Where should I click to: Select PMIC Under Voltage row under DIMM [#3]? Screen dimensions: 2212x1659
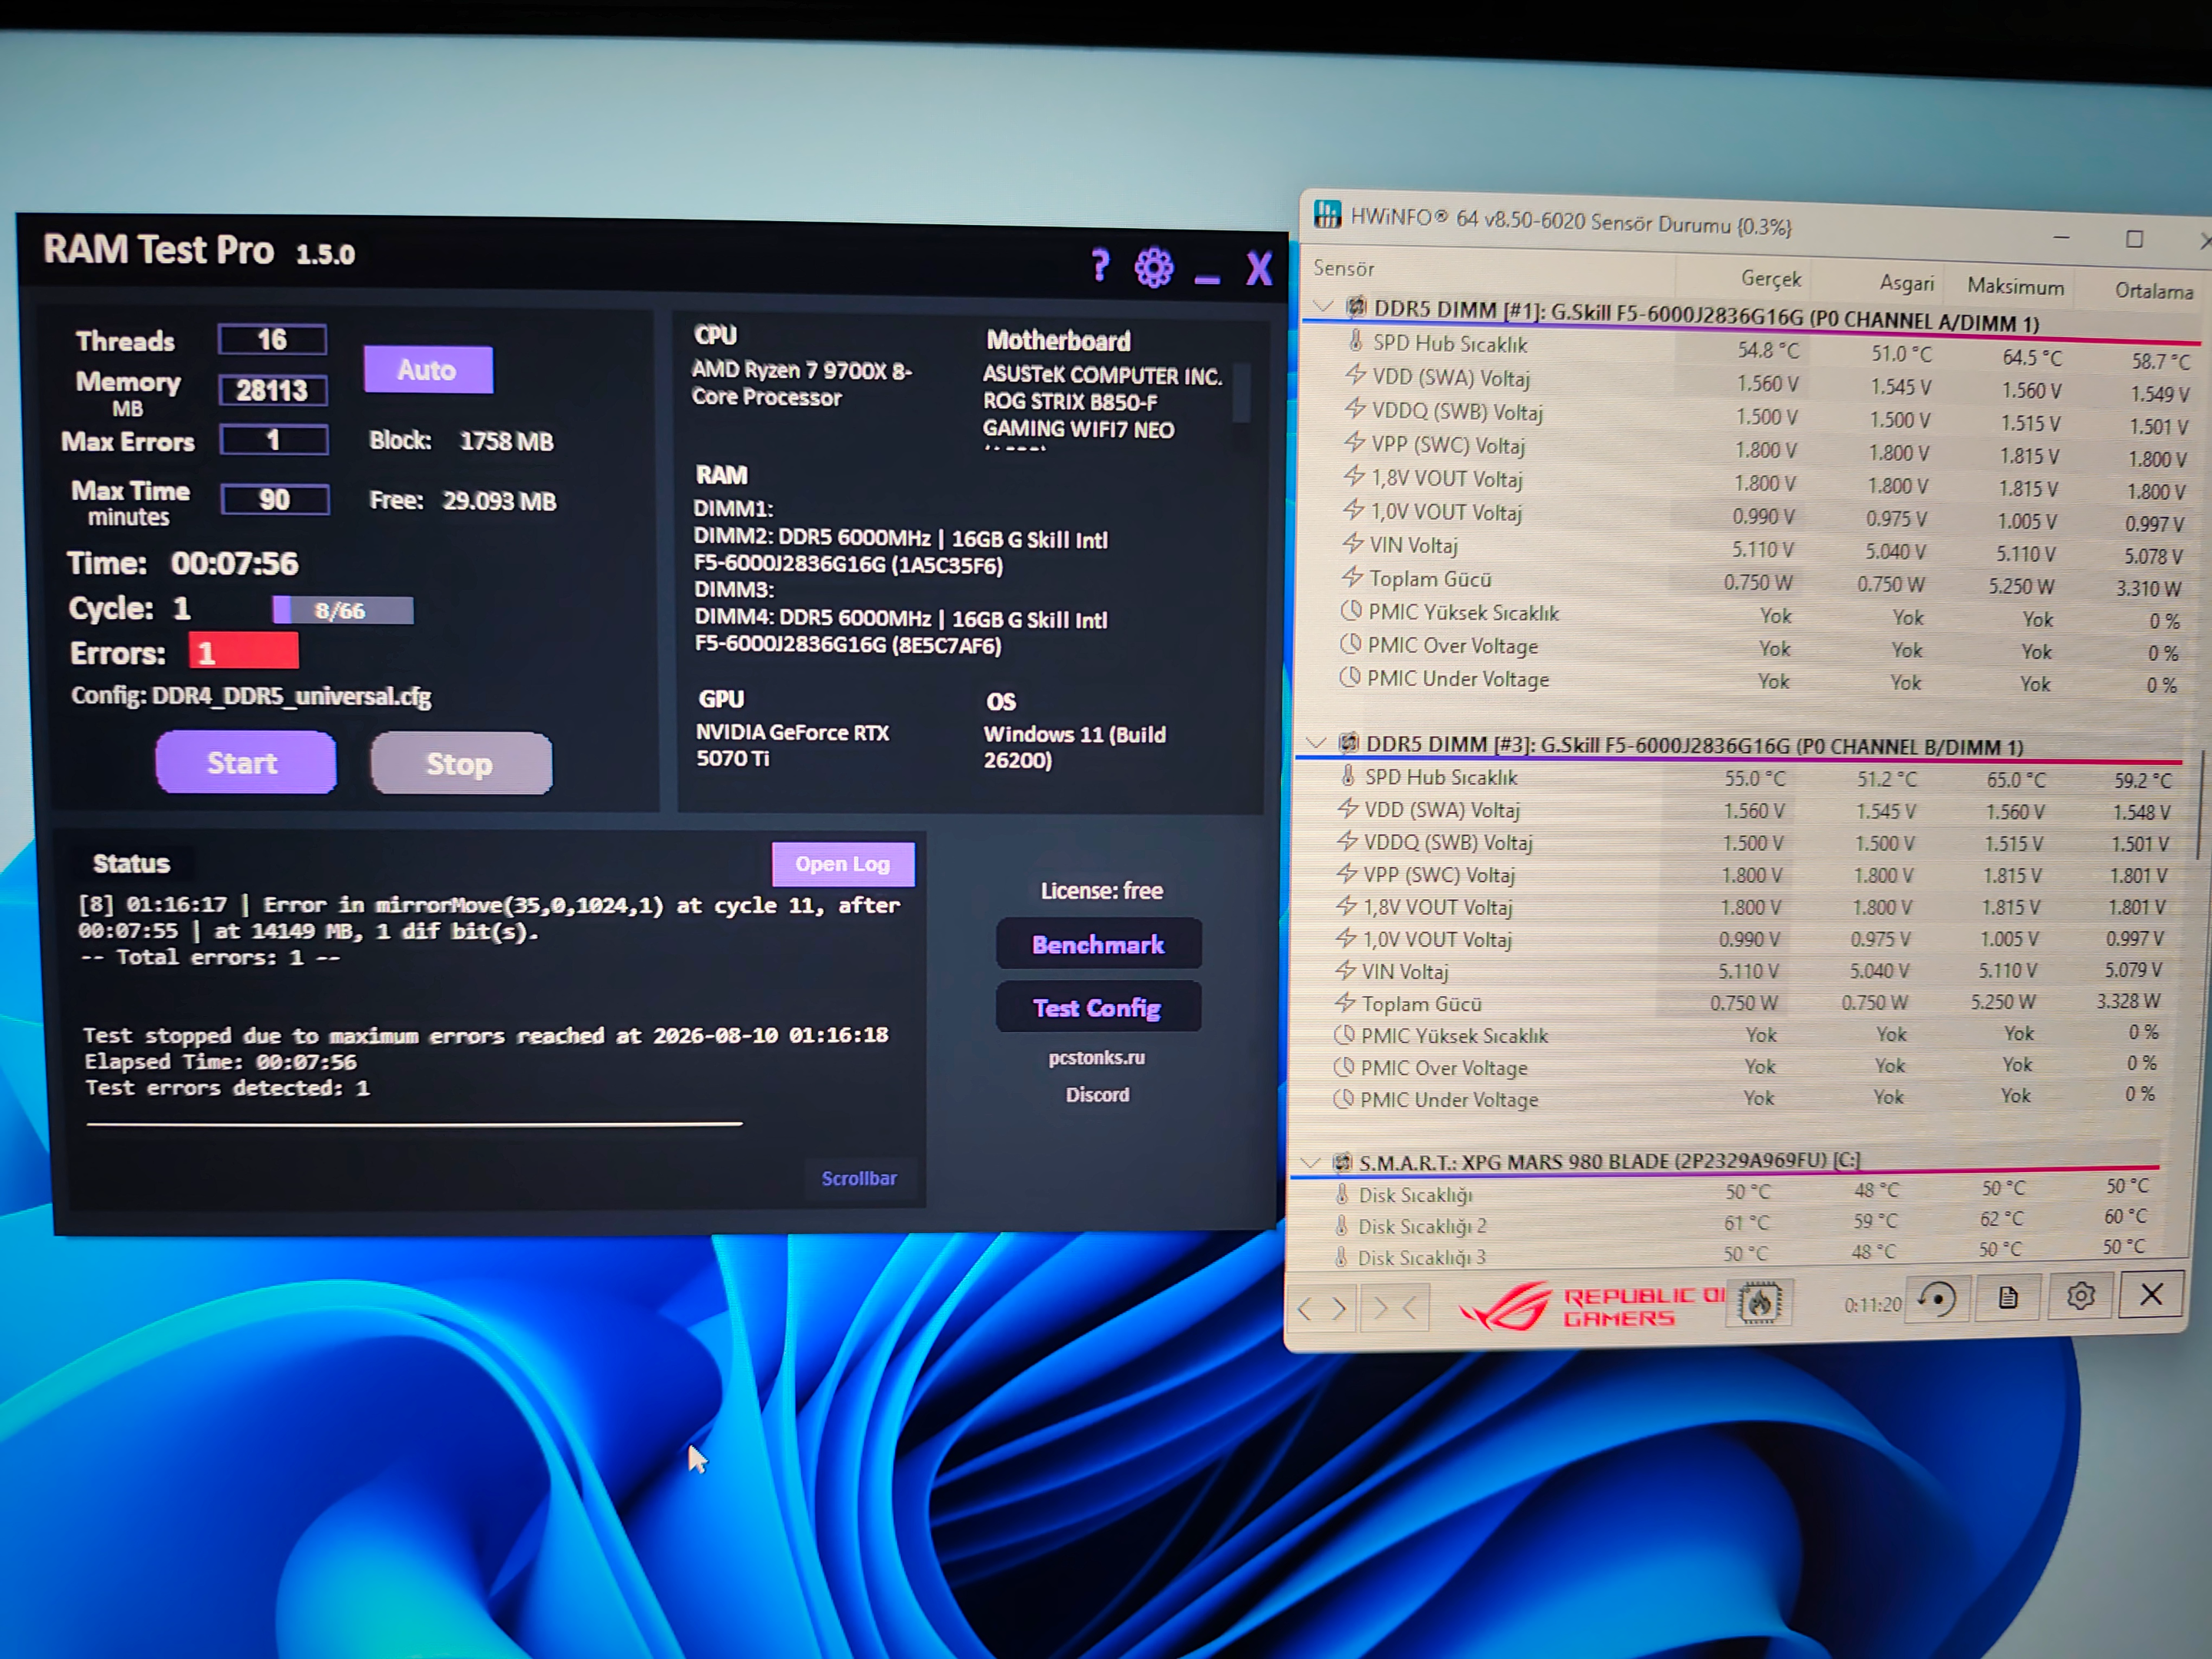(1744, 1098)
